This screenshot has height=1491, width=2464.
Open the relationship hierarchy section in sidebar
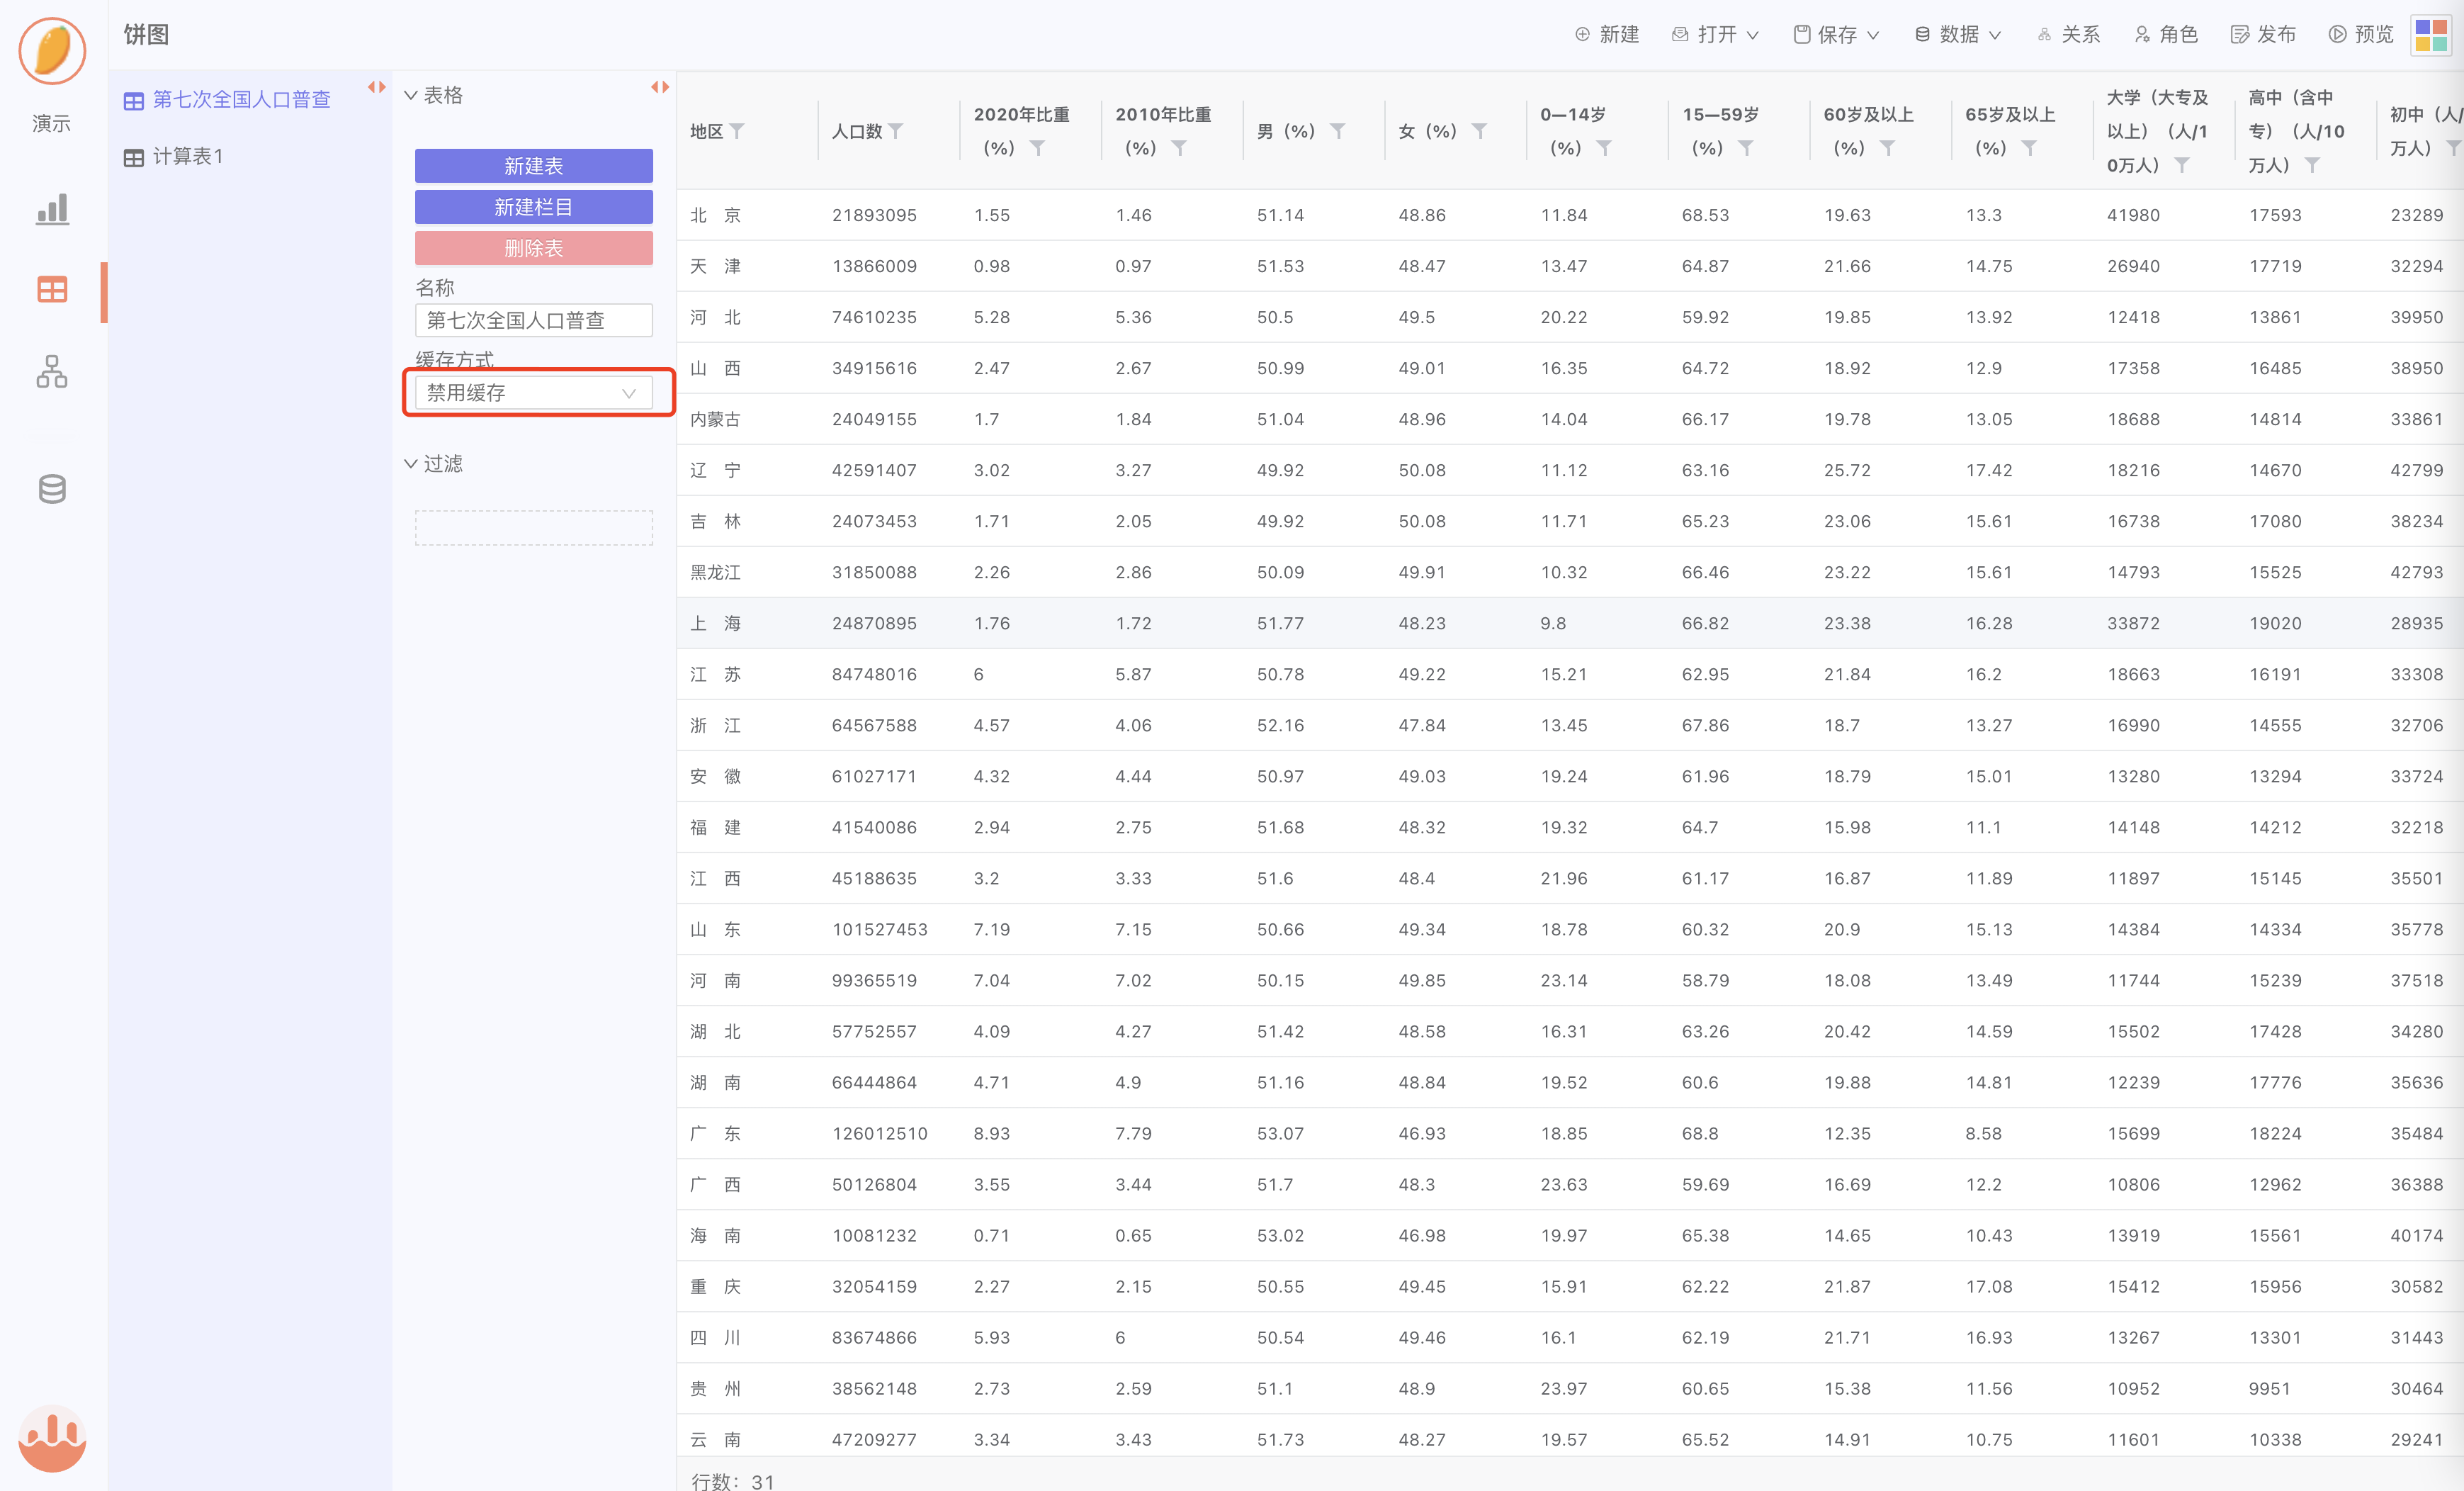52,371
